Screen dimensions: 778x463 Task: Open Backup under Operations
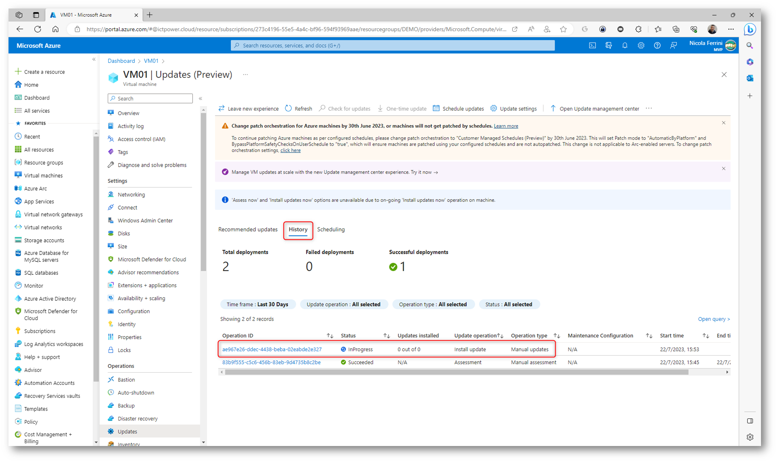(x=126, y=406)
